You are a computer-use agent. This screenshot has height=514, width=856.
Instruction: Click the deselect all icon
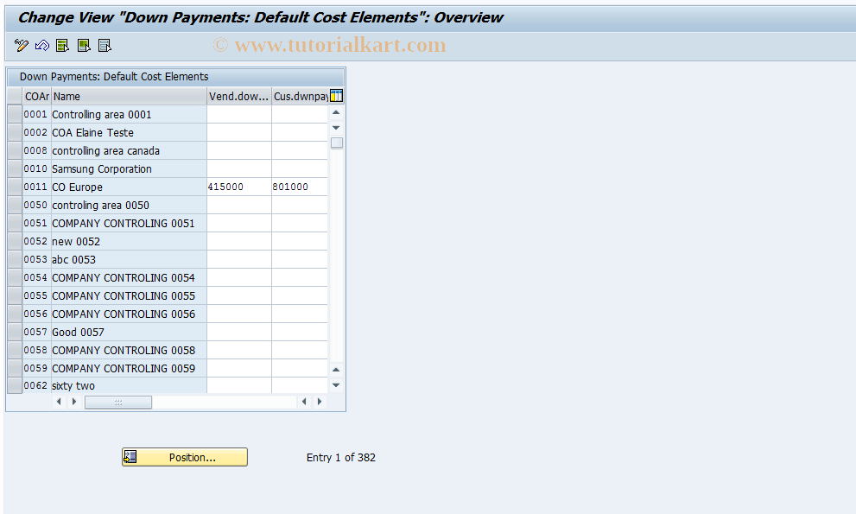[104, 45]
